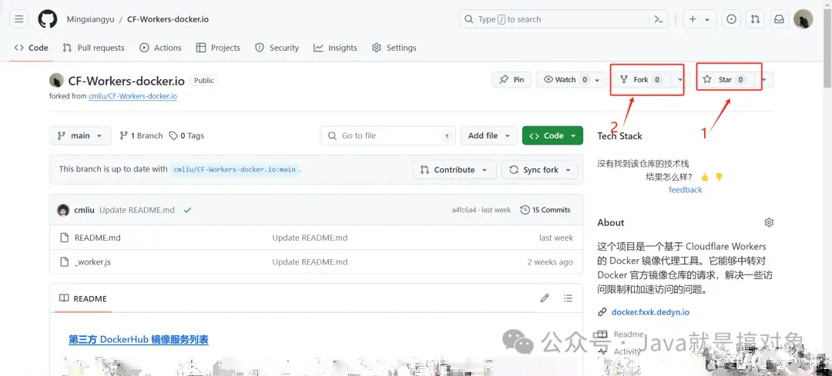Star the repository with Star button
The image size is (832, 376).
coord(725,80)
